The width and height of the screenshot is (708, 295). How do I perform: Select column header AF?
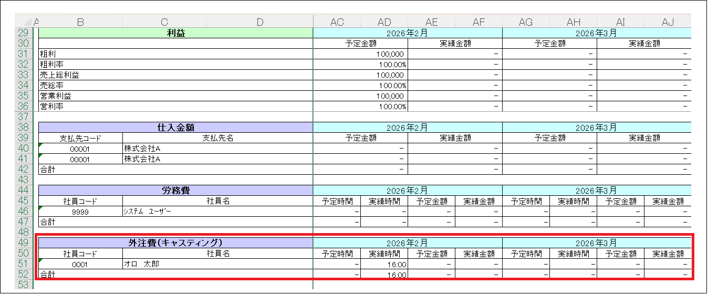point(478,22)
